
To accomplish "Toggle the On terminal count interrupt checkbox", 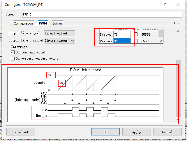I will (13, 53).
